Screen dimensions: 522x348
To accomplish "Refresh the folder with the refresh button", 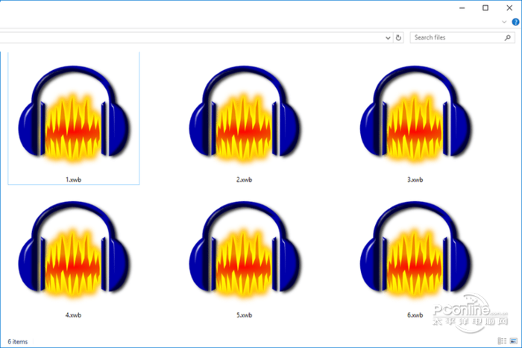I will [398, 37].
